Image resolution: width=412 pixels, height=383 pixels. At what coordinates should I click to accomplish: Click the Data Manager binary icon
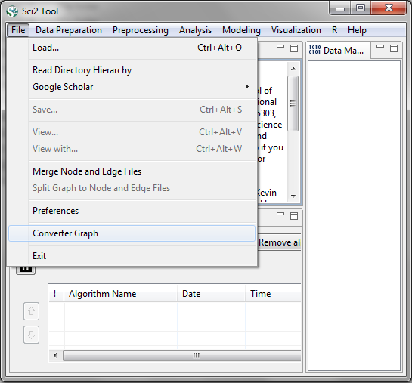[314, 50]
